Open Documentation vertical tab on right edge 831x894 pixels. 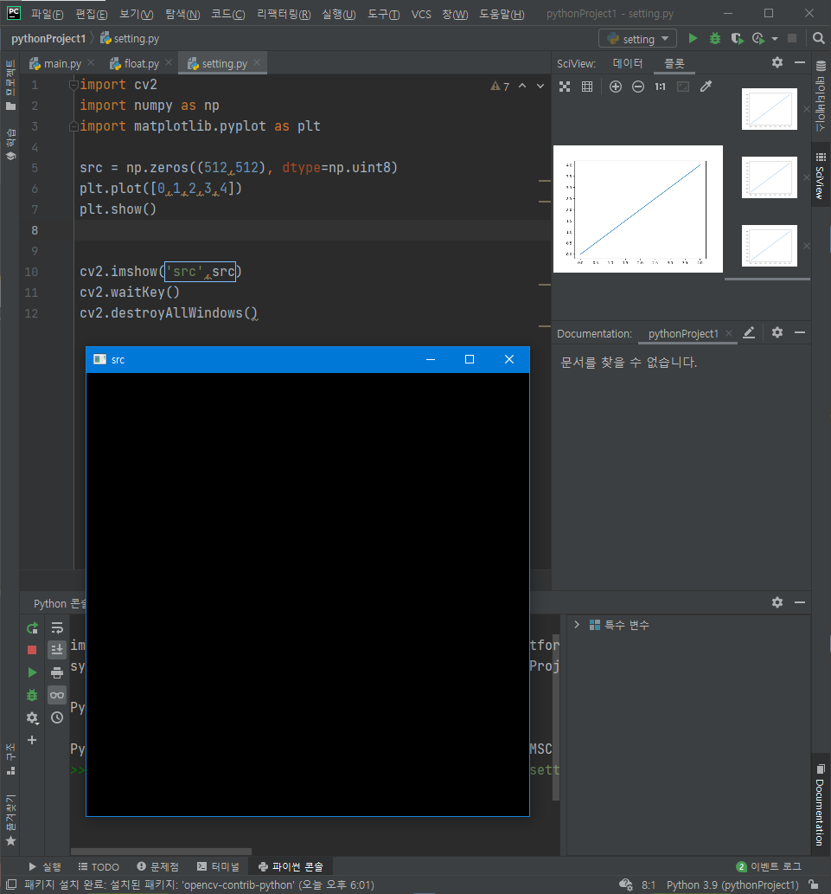point(820,807)
